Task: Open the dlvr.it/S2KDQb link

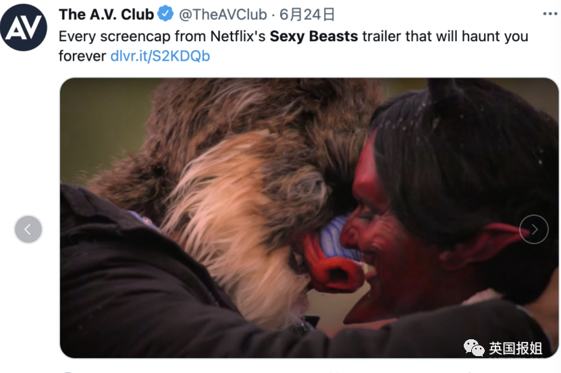Action: [160, 56]
